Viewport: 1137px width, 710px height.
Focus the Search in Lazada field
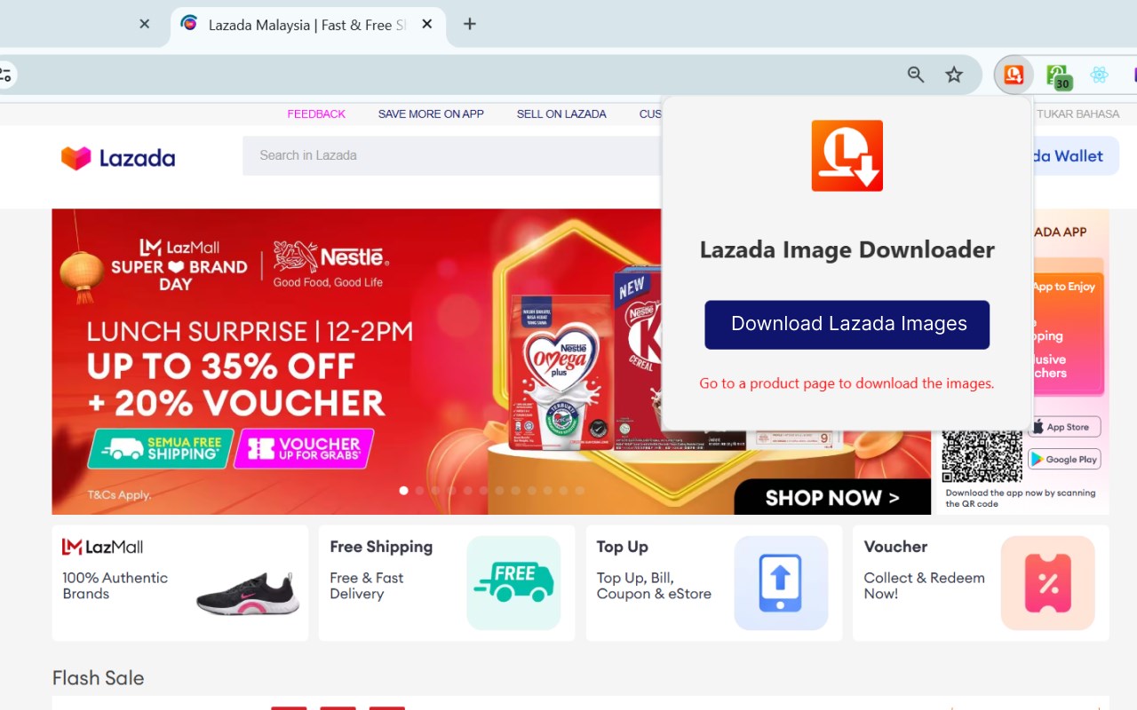[453, 155]
